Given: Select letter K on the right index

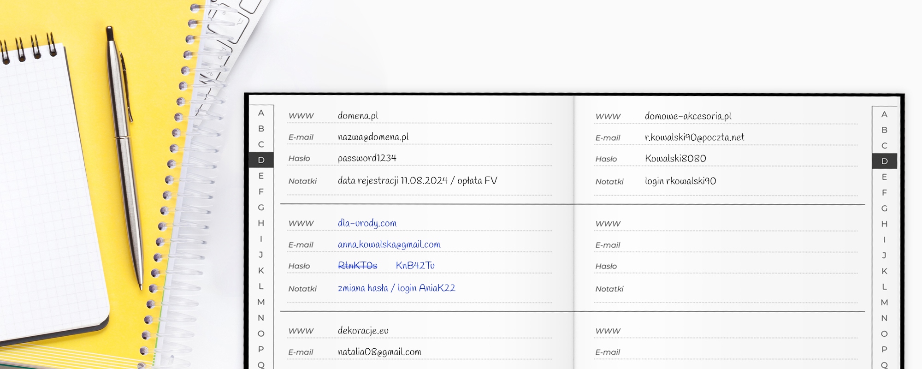Looking at the screenshot, I should pos(884,271).
